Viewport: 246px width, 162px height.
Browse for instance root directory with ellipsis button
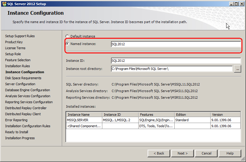point(238,69)
